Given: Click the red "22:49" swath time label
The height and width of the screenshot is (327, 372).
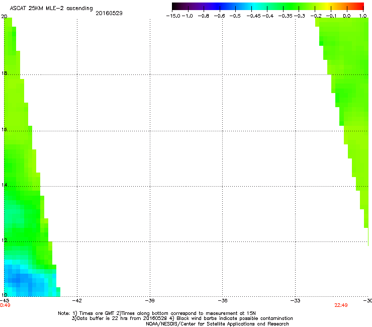Looking at the screenshot, I should tap(341, 305).
